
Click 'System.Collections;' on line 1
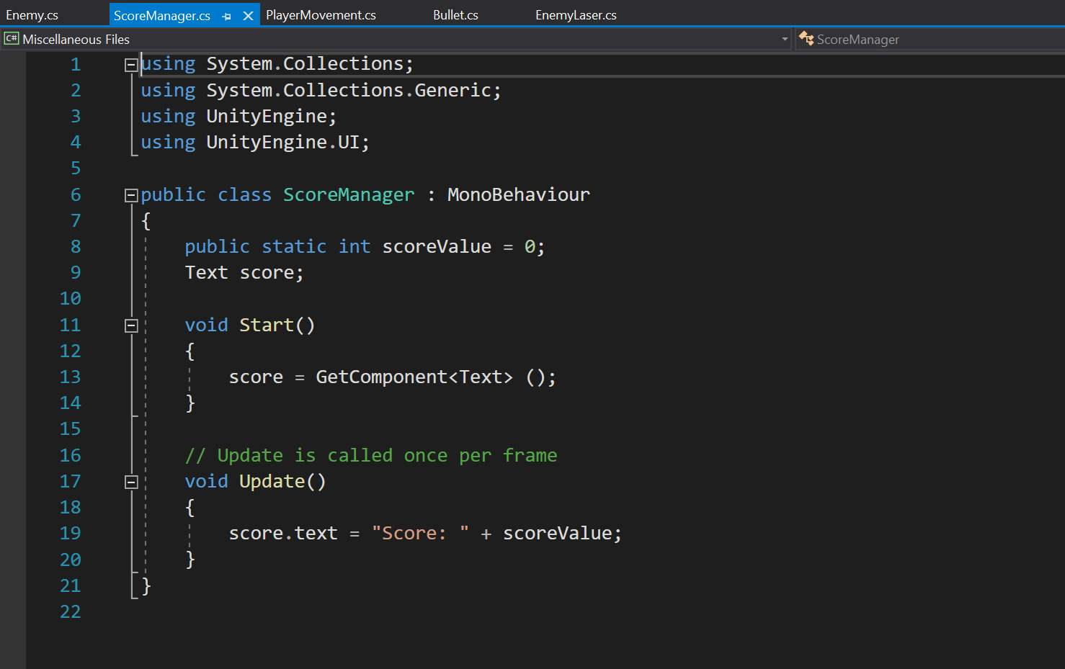(311, 64)
